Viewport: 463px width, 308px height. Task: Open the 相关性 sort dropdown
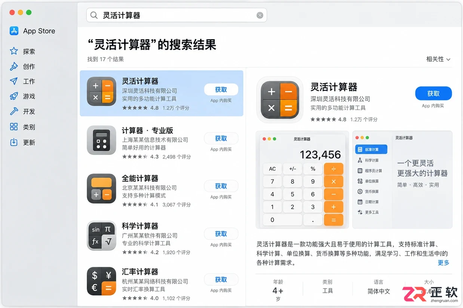click(x=438, y=59)
